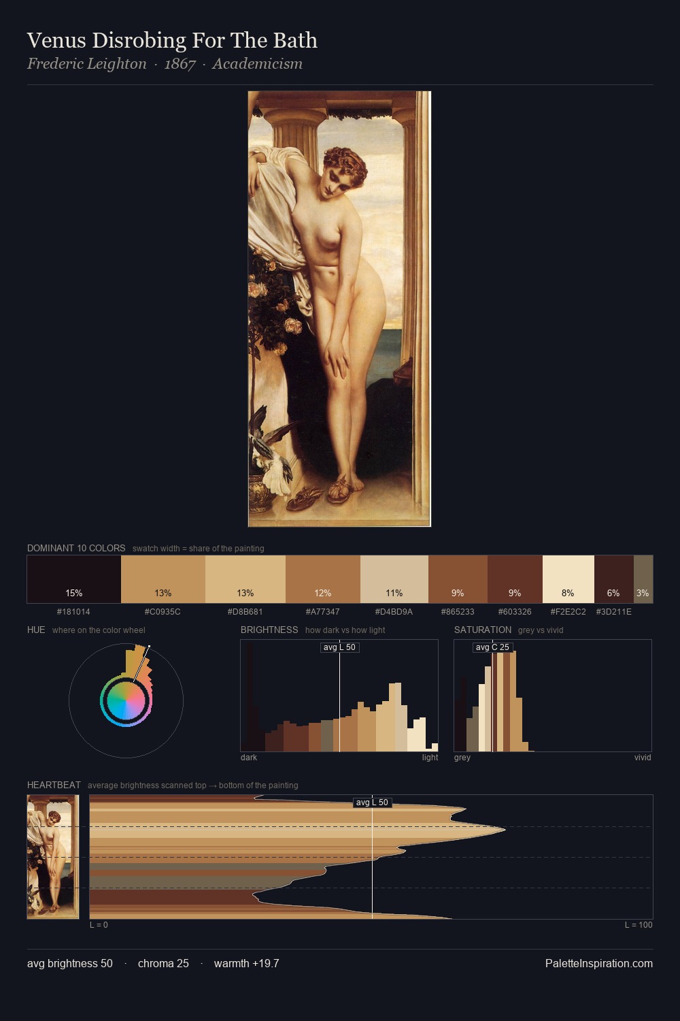This screenshot has width=680, height=1021.
Task: Select the #603326 swatch
Action: click(515, 579)
